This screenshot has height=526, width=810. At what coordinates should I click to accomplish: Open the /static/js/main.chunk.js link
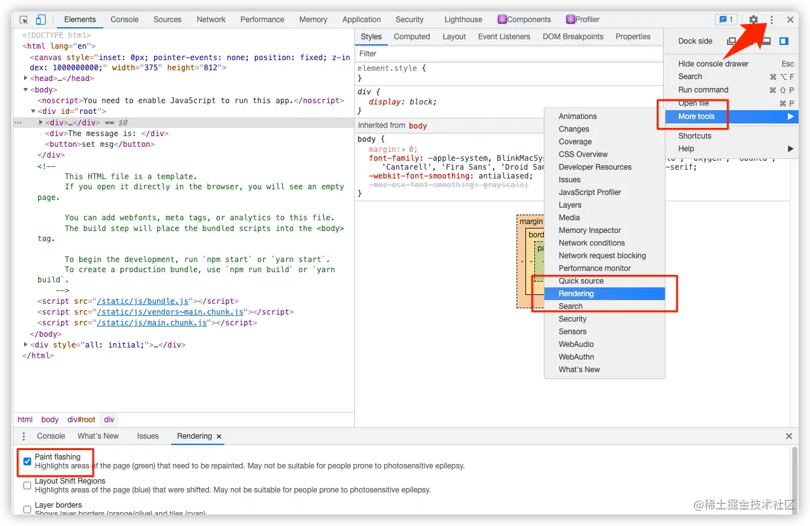151,323
